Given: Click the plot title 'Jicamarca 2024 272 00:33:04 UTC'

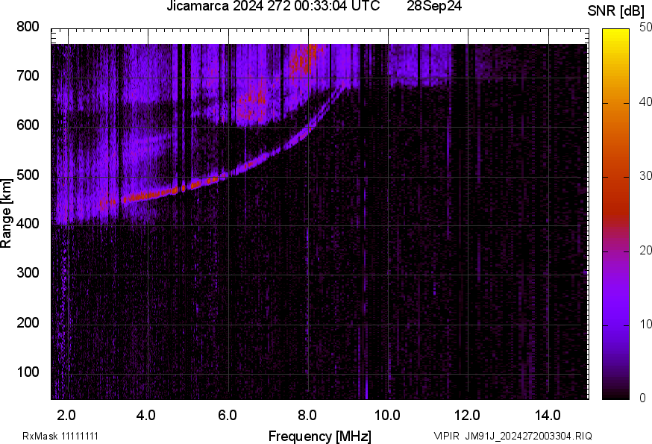Looking at the screenshot, I should point(273,7).
